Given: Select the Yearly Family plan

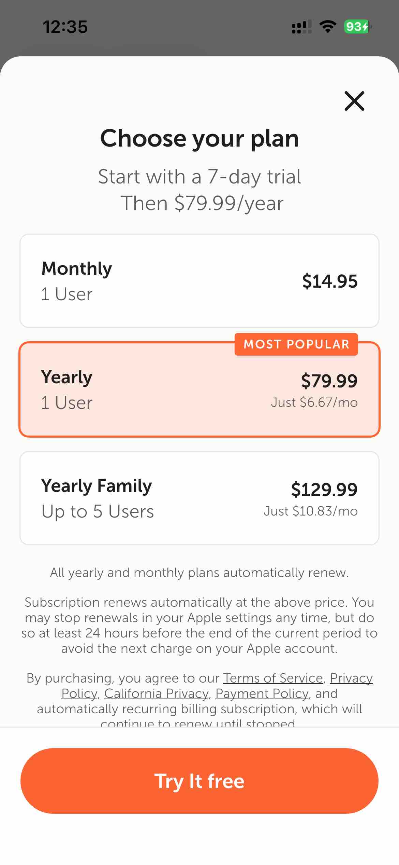Looking at the screenshot, I should coord(199,498).
